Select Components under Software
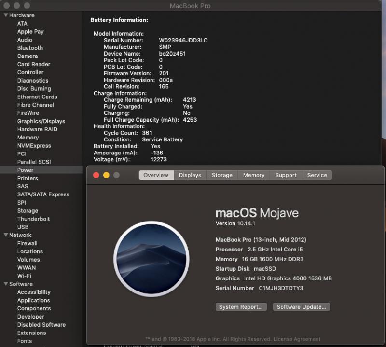 click(x=34, y=308)
